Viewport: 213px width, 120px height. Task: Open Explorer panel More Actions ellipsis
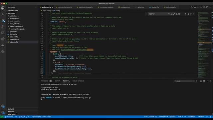tap(36, 7)
